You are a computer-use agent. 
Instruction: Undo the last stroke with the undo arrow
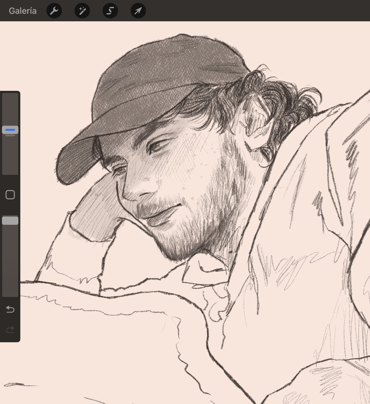(10, 309)
